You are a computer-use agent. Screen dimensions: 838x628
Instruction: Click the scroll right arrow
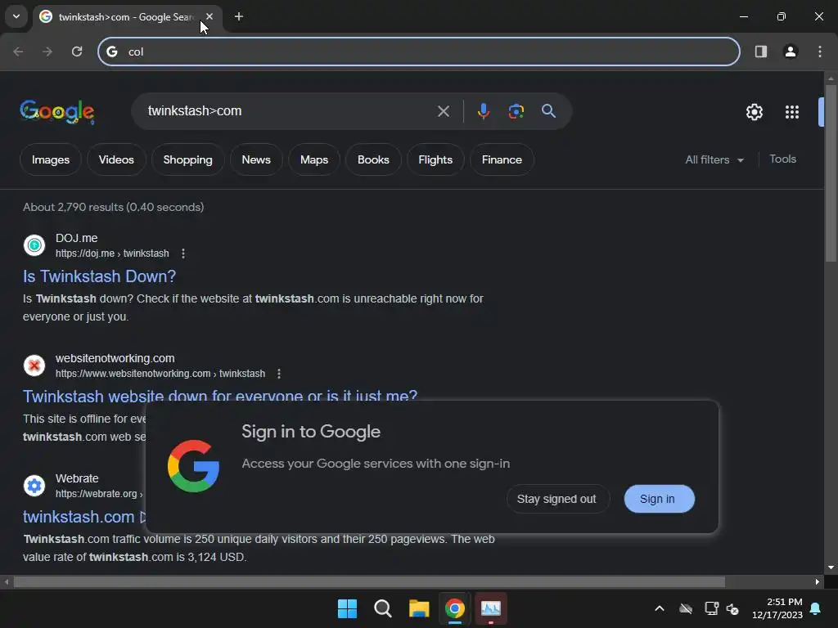[x=817, y=581]
